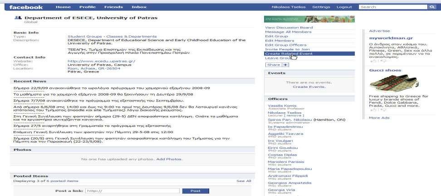
Task: Open View Discussion Board
Action: pos(289,28)
